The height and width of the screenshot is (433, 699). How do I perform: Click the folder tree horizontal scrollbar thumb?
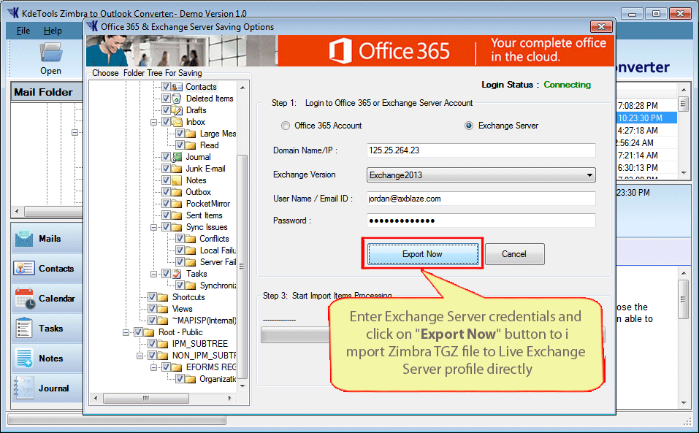(146, 398)
